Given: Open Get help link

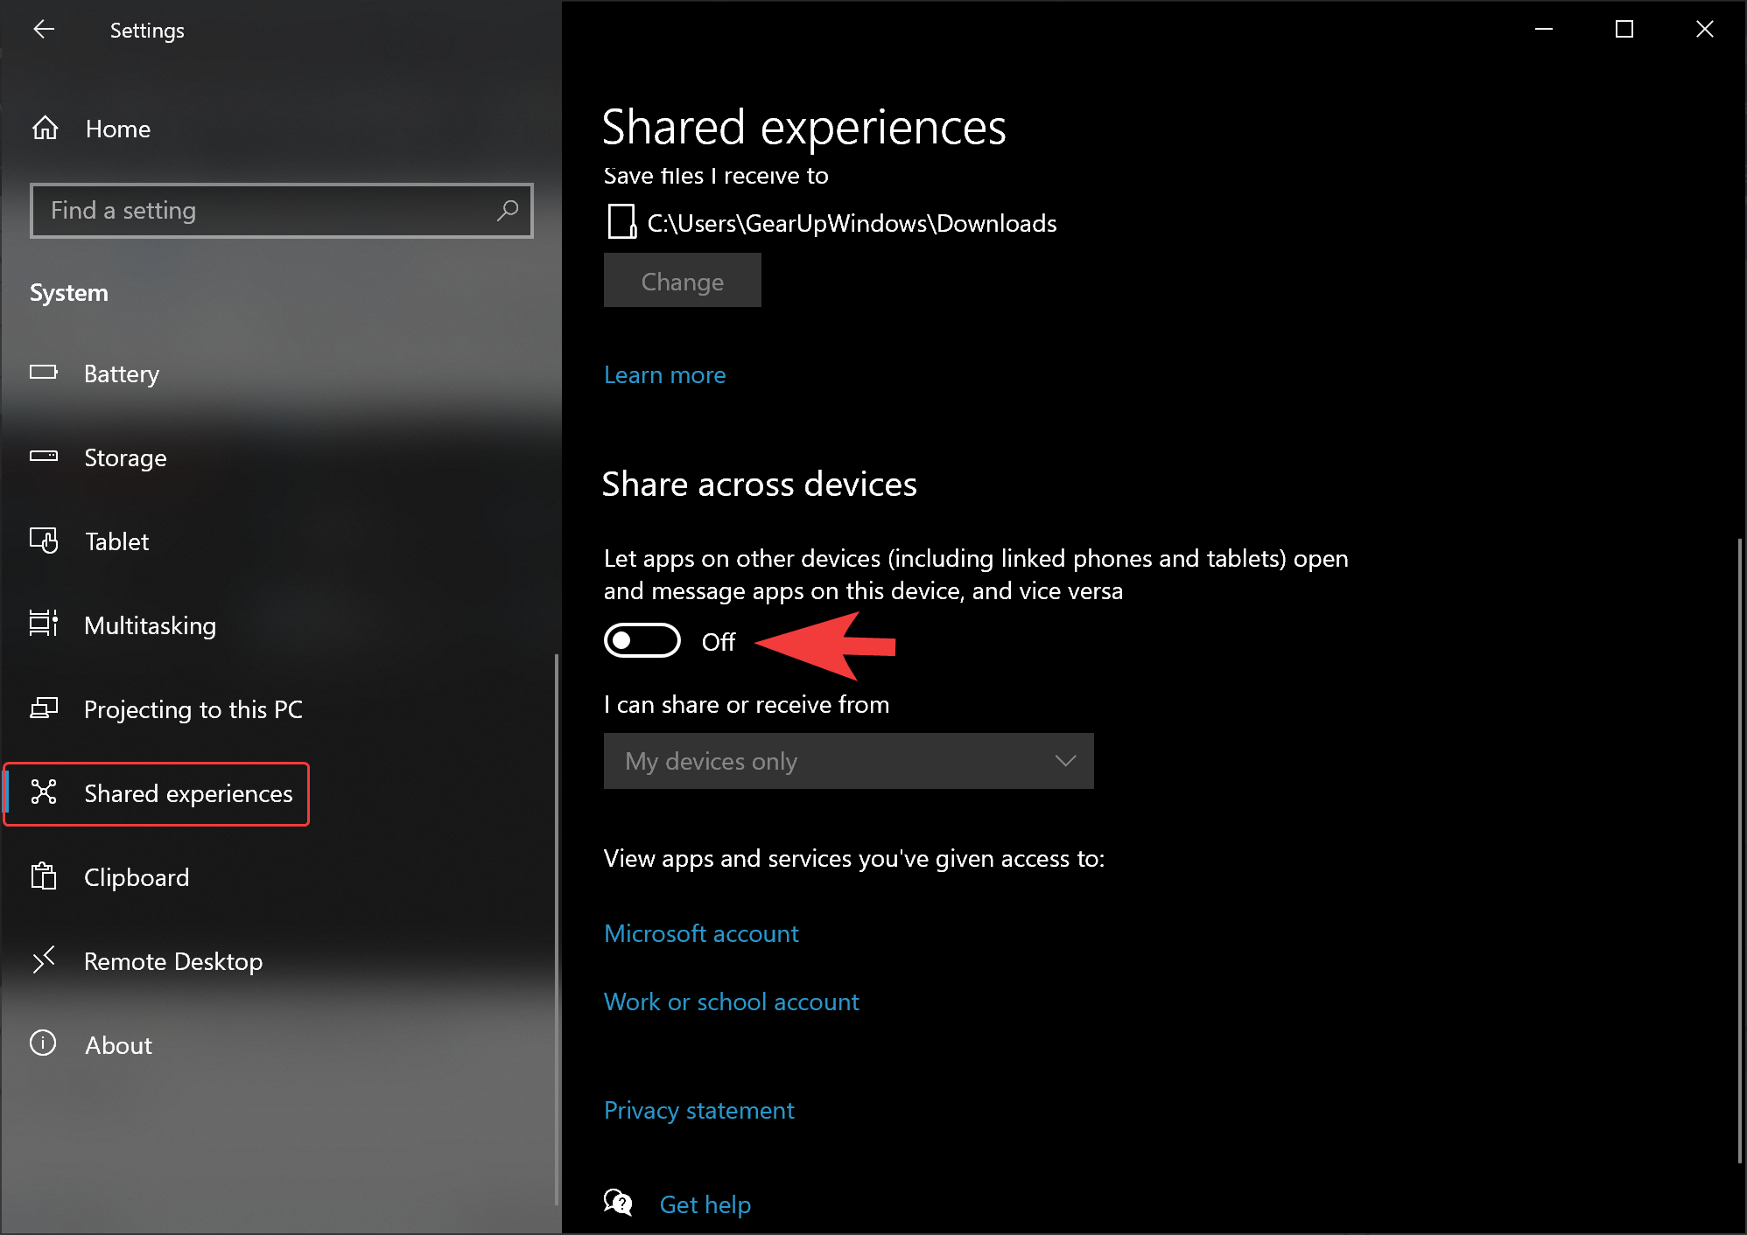Looking at the screenshot, I should (x=705, y=1204).
